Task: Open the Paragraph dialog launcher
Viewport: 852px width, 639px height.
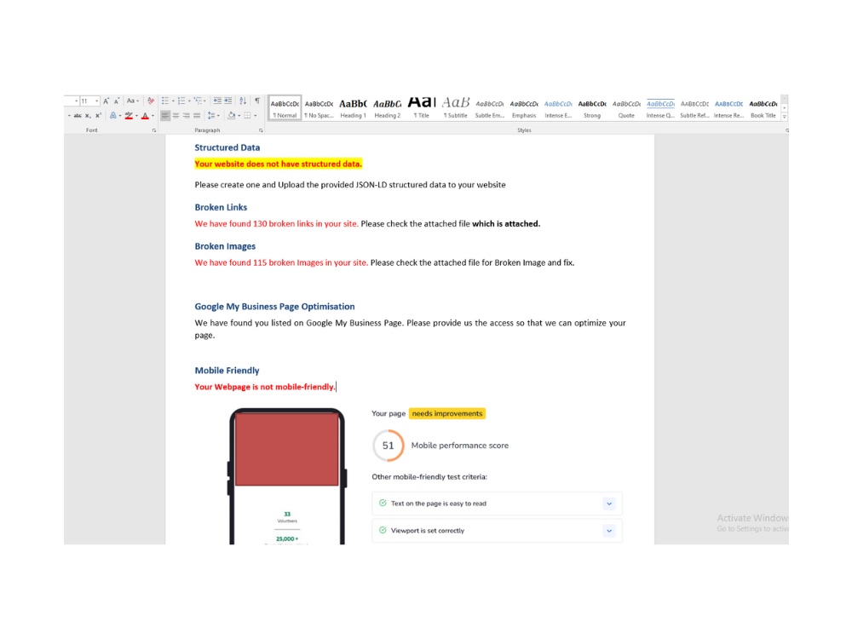Action: (261, 130)
